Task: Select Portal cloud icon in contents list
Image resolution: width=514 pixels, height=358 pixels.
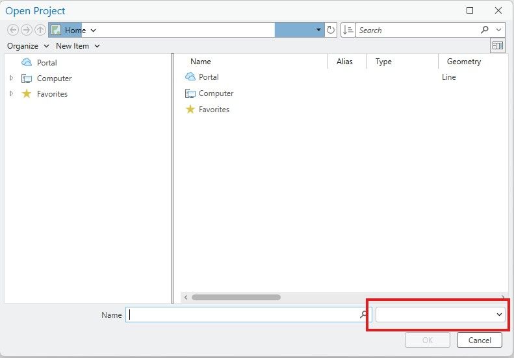Action: 190,77
